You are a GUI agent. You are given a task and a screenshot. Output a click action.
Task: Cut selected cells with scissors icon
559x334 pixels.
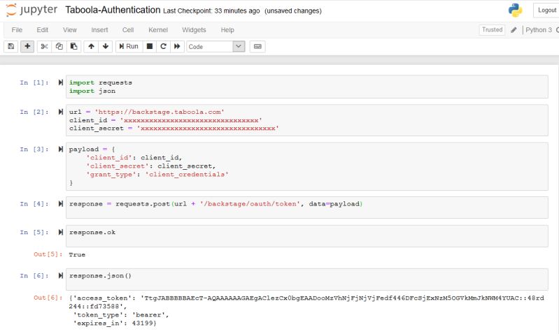pyautogui.click(x=44, y=46)
